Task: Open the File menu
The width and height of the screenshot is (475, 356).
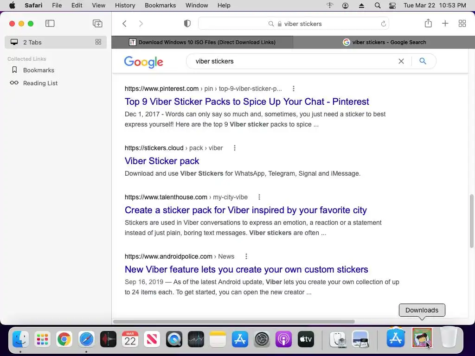Action: (57, 6)
